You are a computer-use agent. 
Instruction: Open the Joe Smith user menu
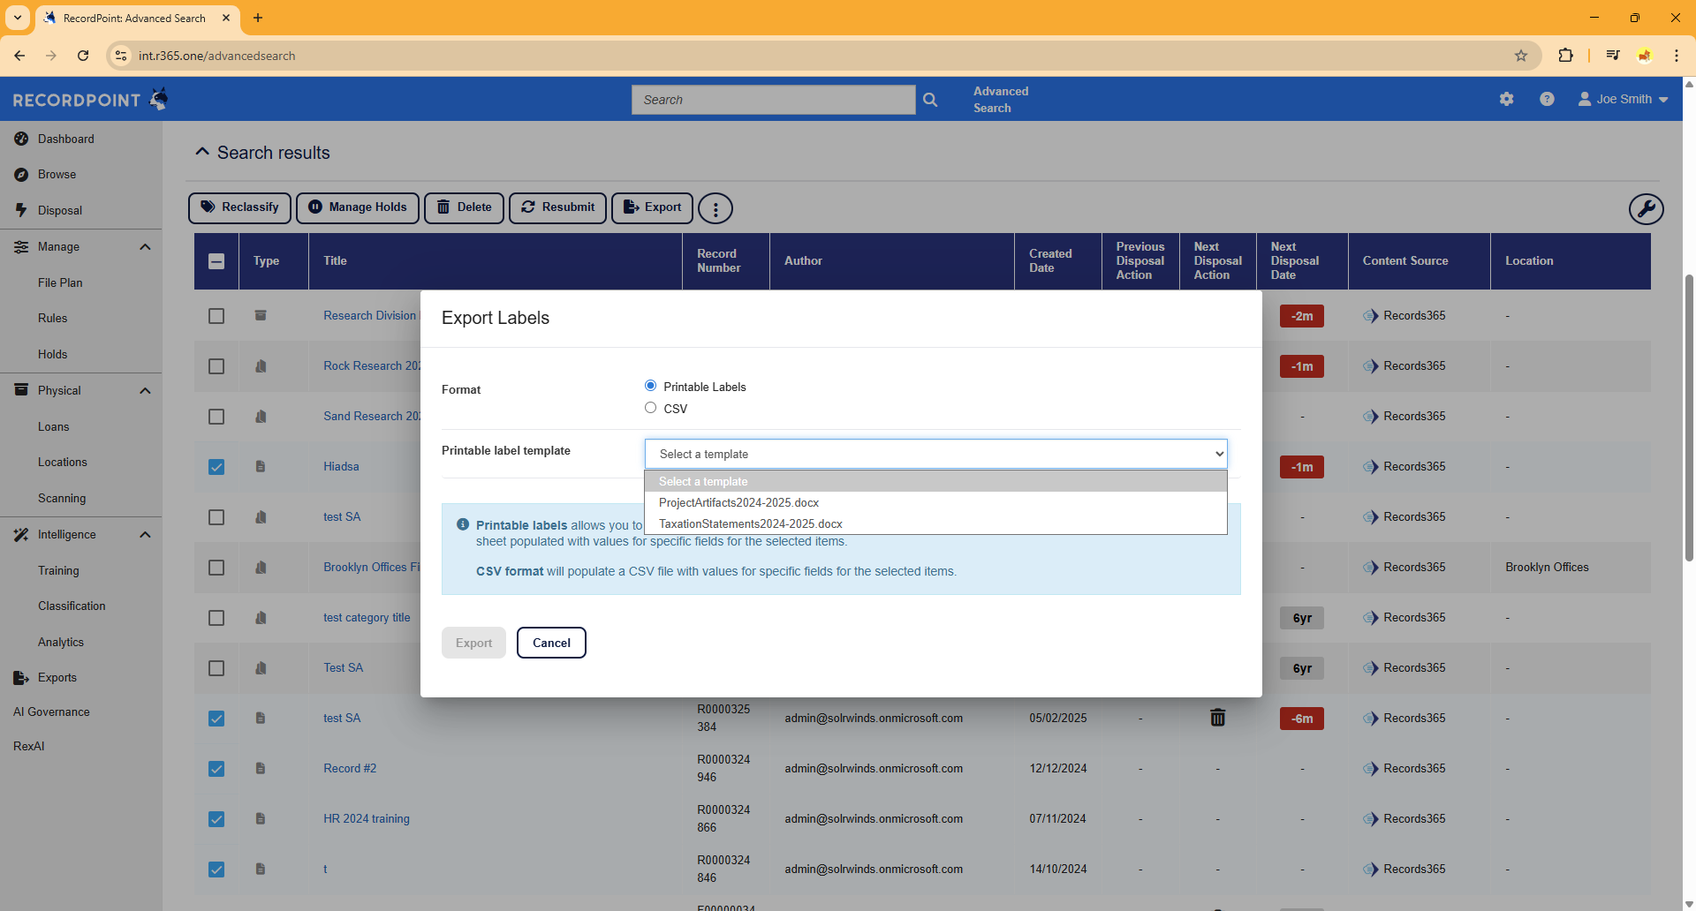click(1624, 99)
